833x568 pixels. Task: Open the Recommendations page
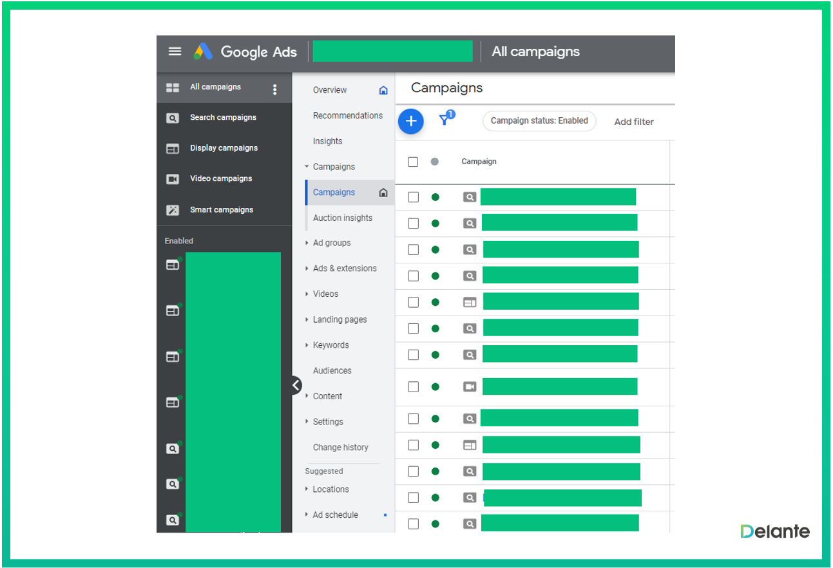348,116
